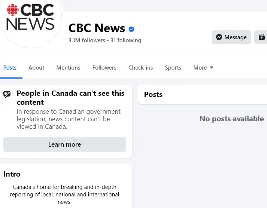Screen dimensions: 267x208
Task: Select the Sports tab
Action: tap(173, 68)
